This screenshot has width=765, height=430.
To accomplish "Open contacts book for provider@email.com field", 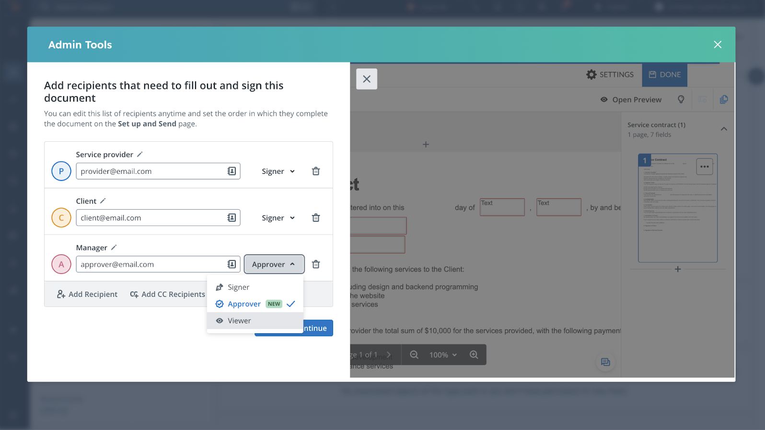I will (232, 171).
